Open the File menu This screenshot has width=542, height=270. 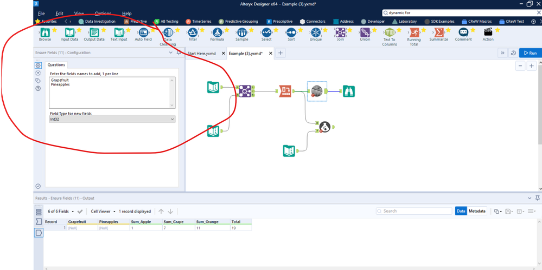[41, 14]
